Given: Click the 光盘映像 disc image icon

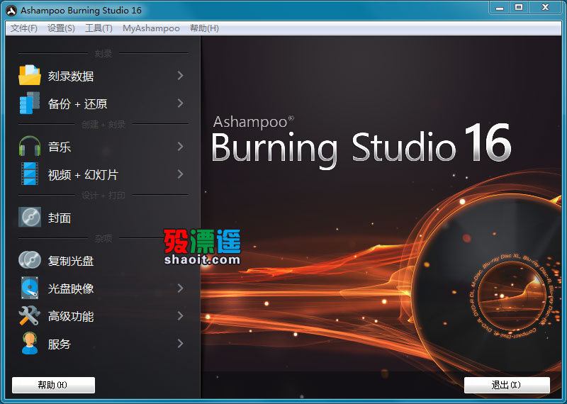Looking at the screenshot, I should (x=30, y=288).
